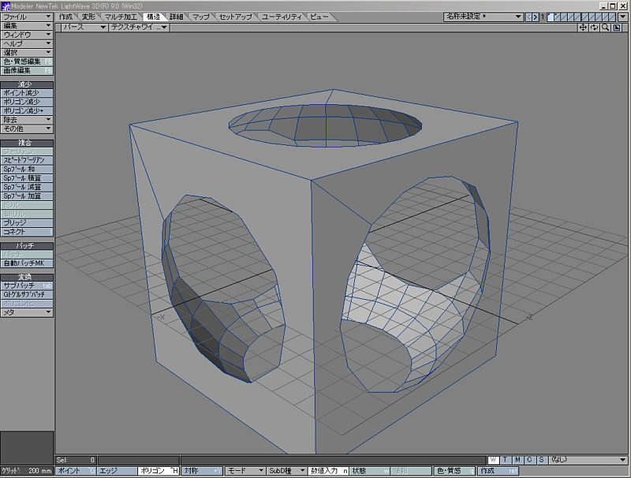Click the viewport maximize icon
Image resolution: width=631 pixels, height=478 pixels.
615,27
